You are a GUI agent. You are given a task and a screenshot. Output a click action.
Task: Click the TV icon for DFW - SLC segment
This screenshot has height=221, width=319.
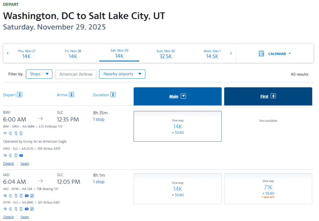27,209
